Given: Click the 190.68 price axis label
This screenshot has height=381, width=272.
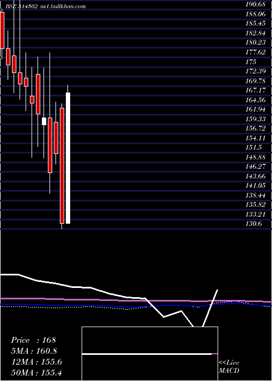Looking at the screenshot, I should point(256,4).
